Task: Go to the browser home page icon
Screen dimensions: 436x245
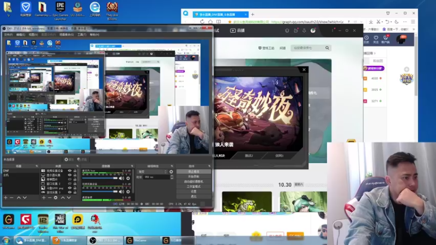Action: (x=210, y=22)
